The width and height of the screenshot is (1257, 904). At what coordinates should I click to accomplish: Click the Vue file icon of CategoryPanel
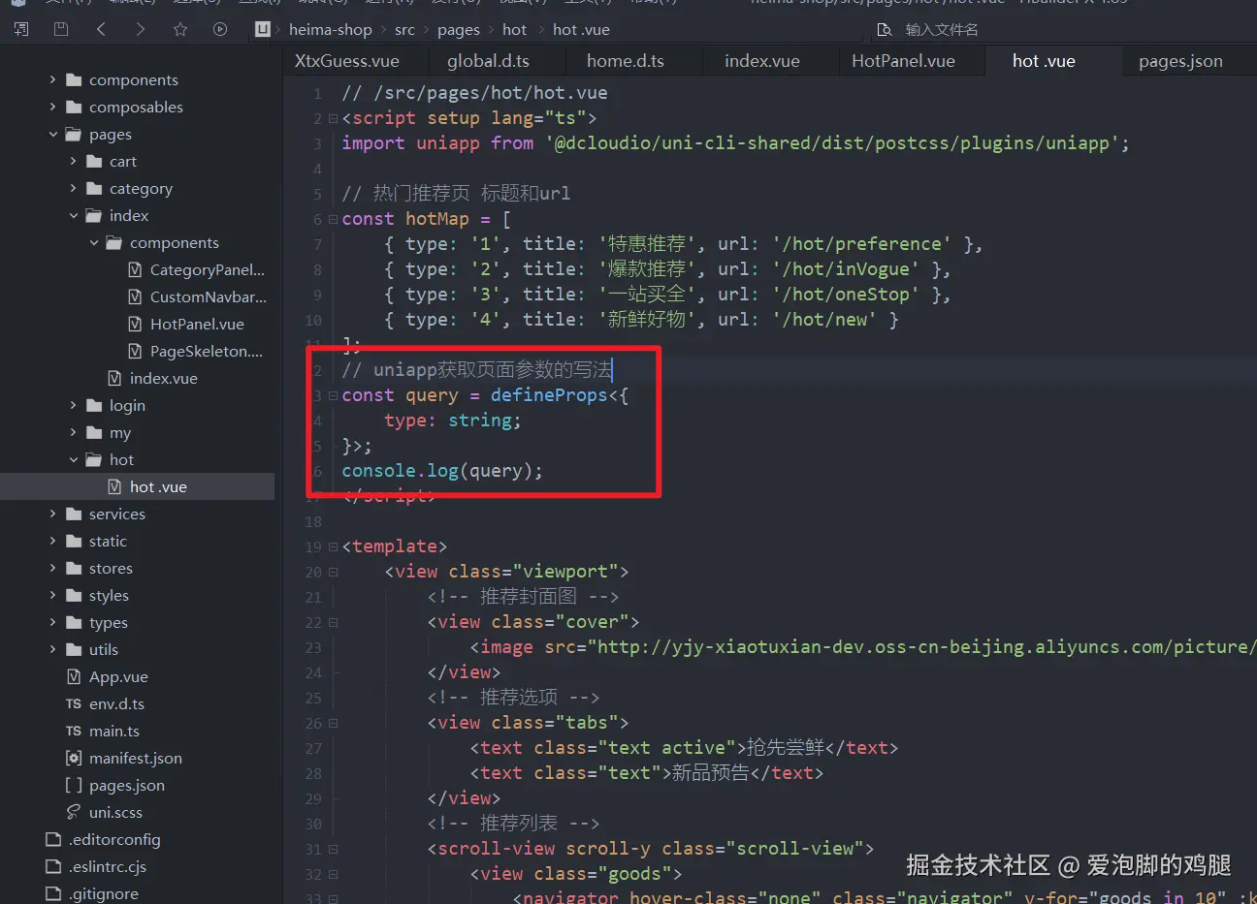point(135,269)
